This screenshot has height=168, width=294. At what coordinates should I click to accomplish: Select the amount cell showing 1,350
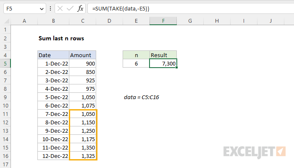(82, 147)
